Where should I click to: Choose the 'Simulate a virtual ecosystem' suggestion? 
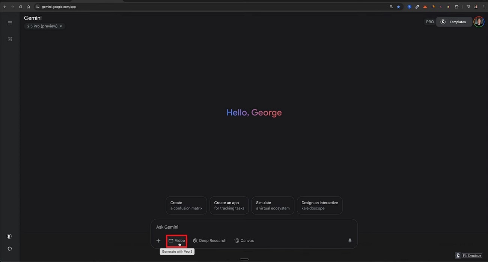273,205
